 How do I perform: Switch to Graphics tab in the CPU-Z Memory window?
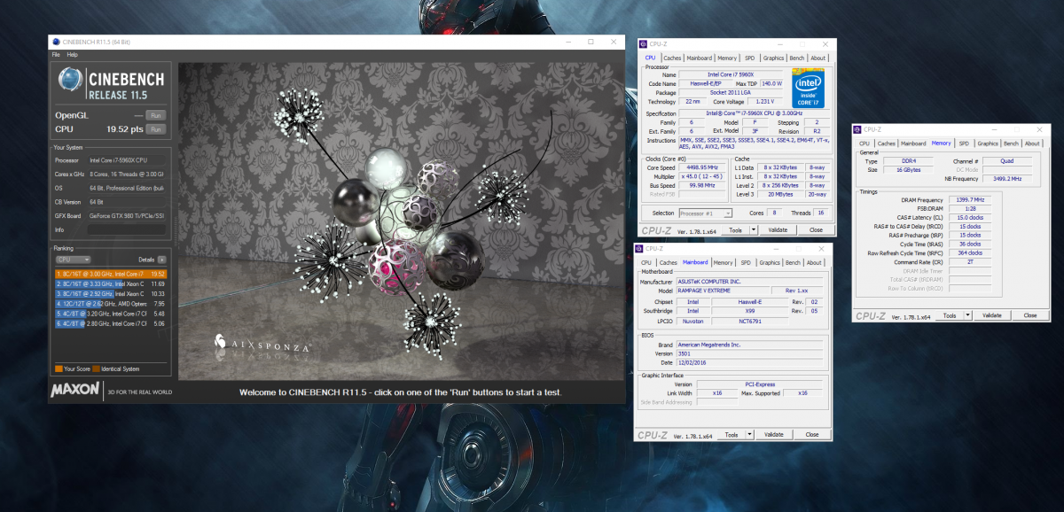click(988, 144)
